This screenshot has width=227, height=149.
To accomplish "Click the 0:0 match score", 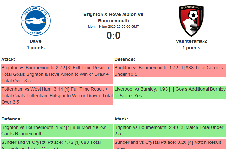I will tap(113, 36).
